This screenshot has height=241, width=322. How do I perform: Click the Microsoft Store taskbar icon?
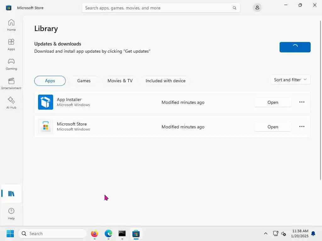136,233
